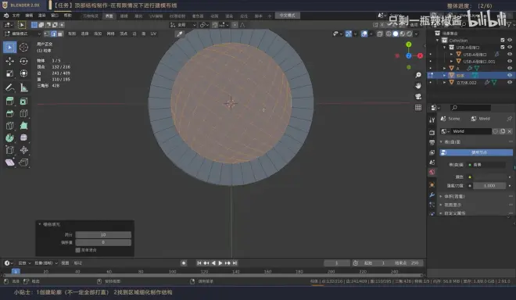The width and height of the screenshot is (516, 300).
Task: Hide object A with its eye icon
Action: point(510,68)
